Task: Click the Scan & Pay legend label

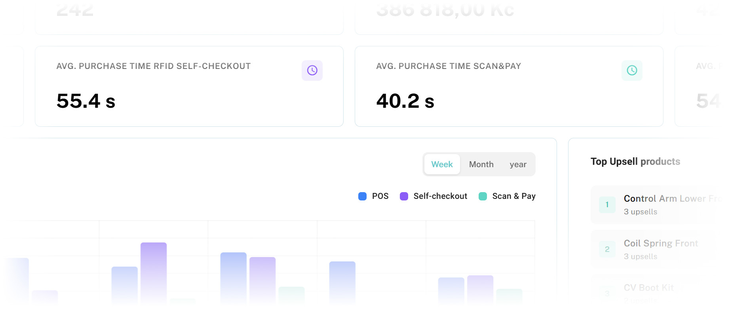Action: 514,196
